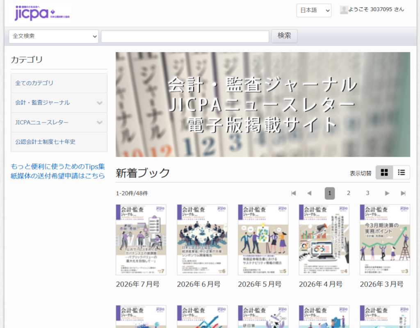Click the 2026年7月号 title text
This screenshot has width=420, height=328.
(x=138, y=285)
